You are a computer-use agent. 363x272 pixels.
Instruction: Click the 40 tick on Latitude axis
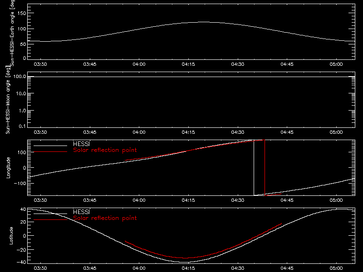[23, 209]
